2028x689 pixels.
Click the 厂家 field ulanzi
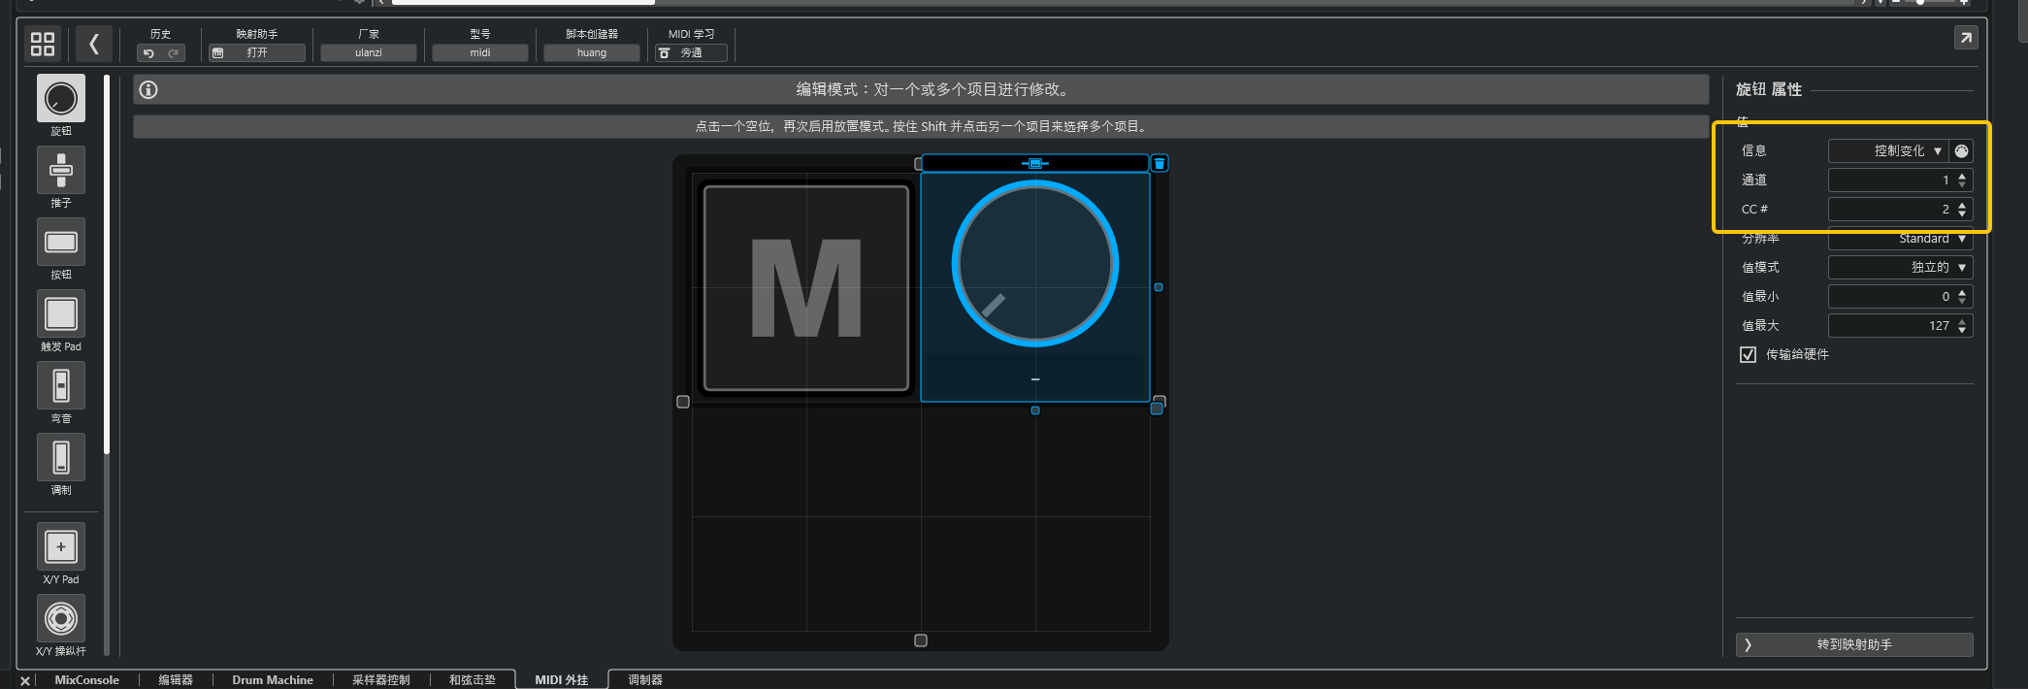369,53
